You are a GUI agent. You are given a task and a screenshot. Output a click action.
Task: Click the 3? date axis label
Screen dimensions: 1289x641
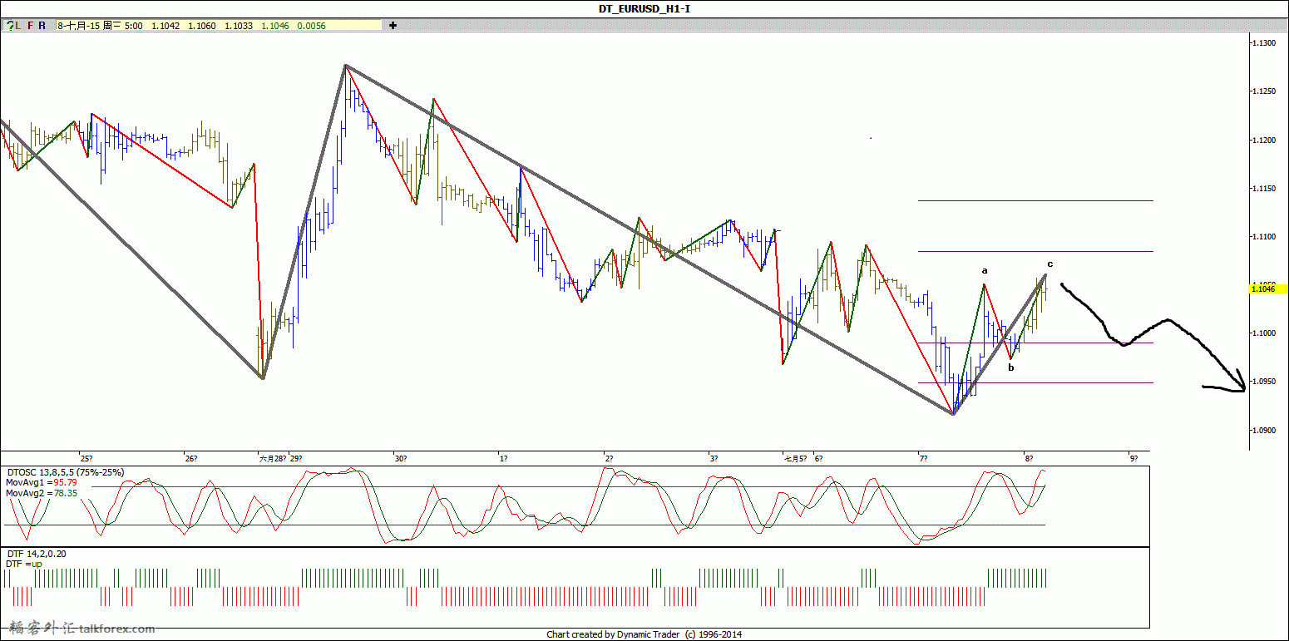coord(714,458)
